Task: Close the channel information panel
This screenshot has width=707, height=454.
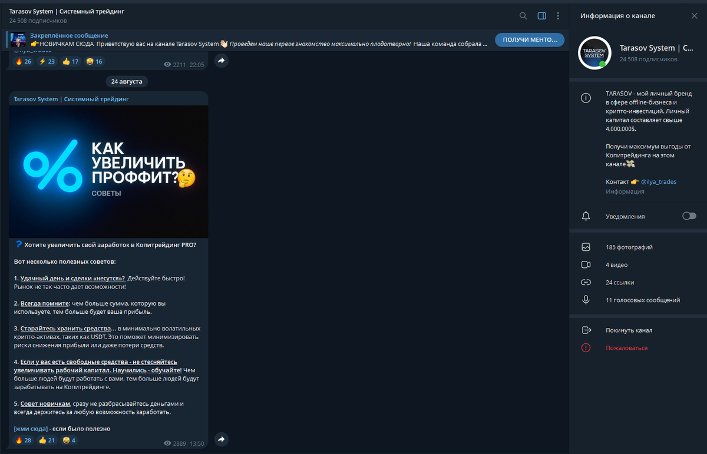Action: click(x=694, y=16)
